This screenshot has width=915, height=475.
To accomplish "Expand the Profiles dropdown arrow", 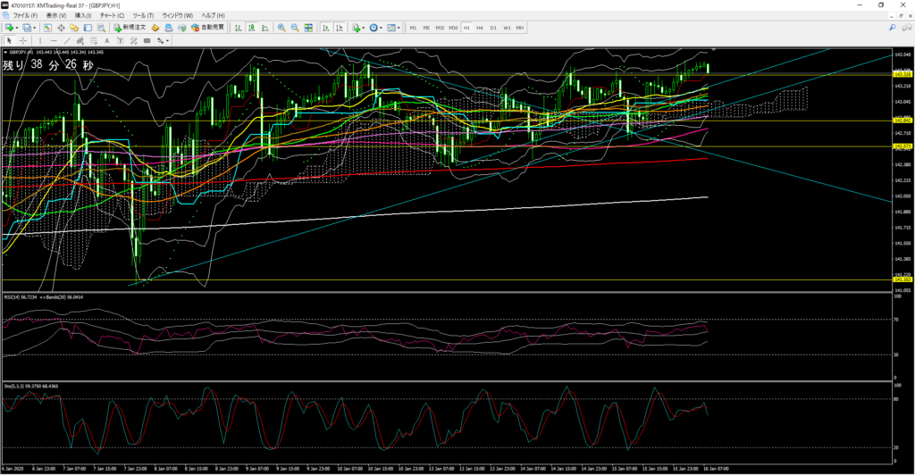I will tap(35, 28).
